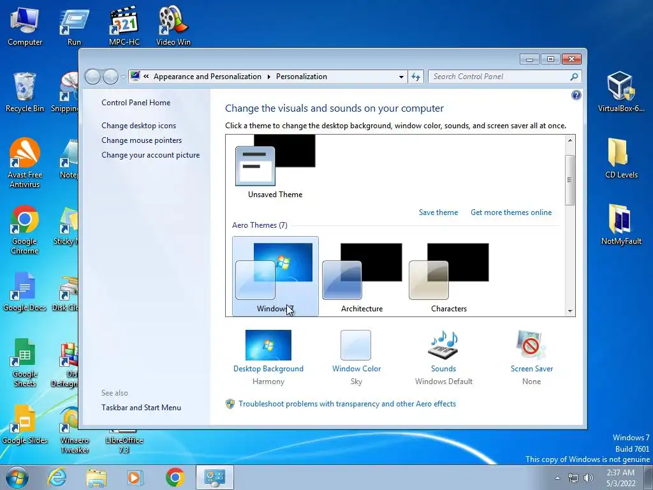This screenshot has height=490, width=653.
Task: Open Change your account picture link
Action: [150, 155]
